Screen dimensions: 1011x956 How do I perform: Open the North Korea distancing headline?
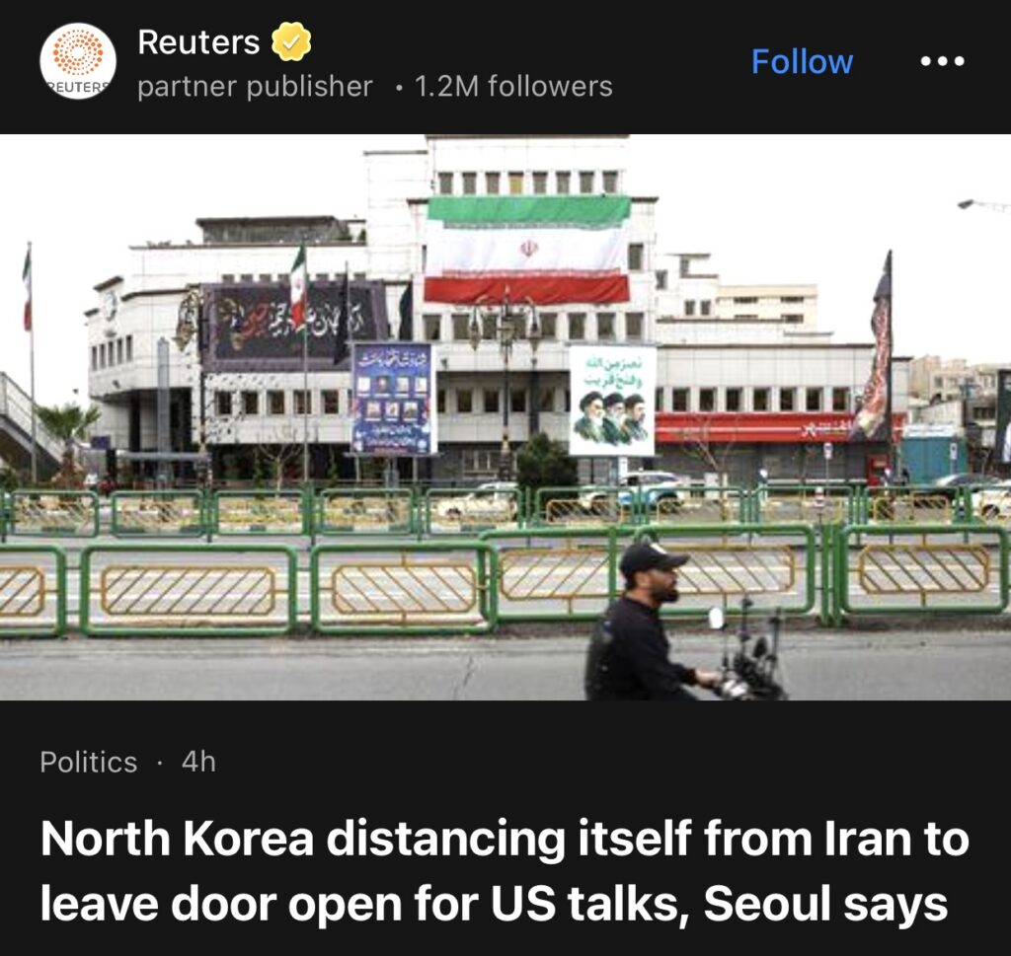(505, 871)
